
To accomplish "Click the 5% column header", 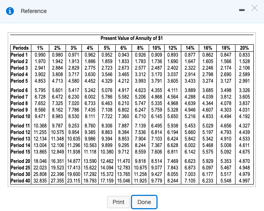I will pyautogui.click(x=107, y=48).
